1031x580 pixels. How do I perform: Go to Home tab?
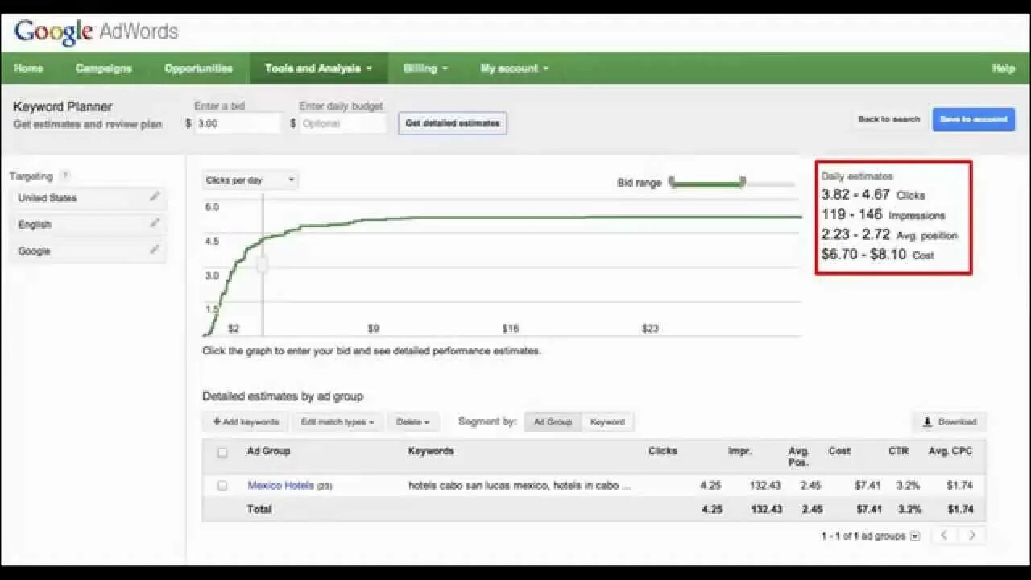pyautogui.click(x=29, y=68)
